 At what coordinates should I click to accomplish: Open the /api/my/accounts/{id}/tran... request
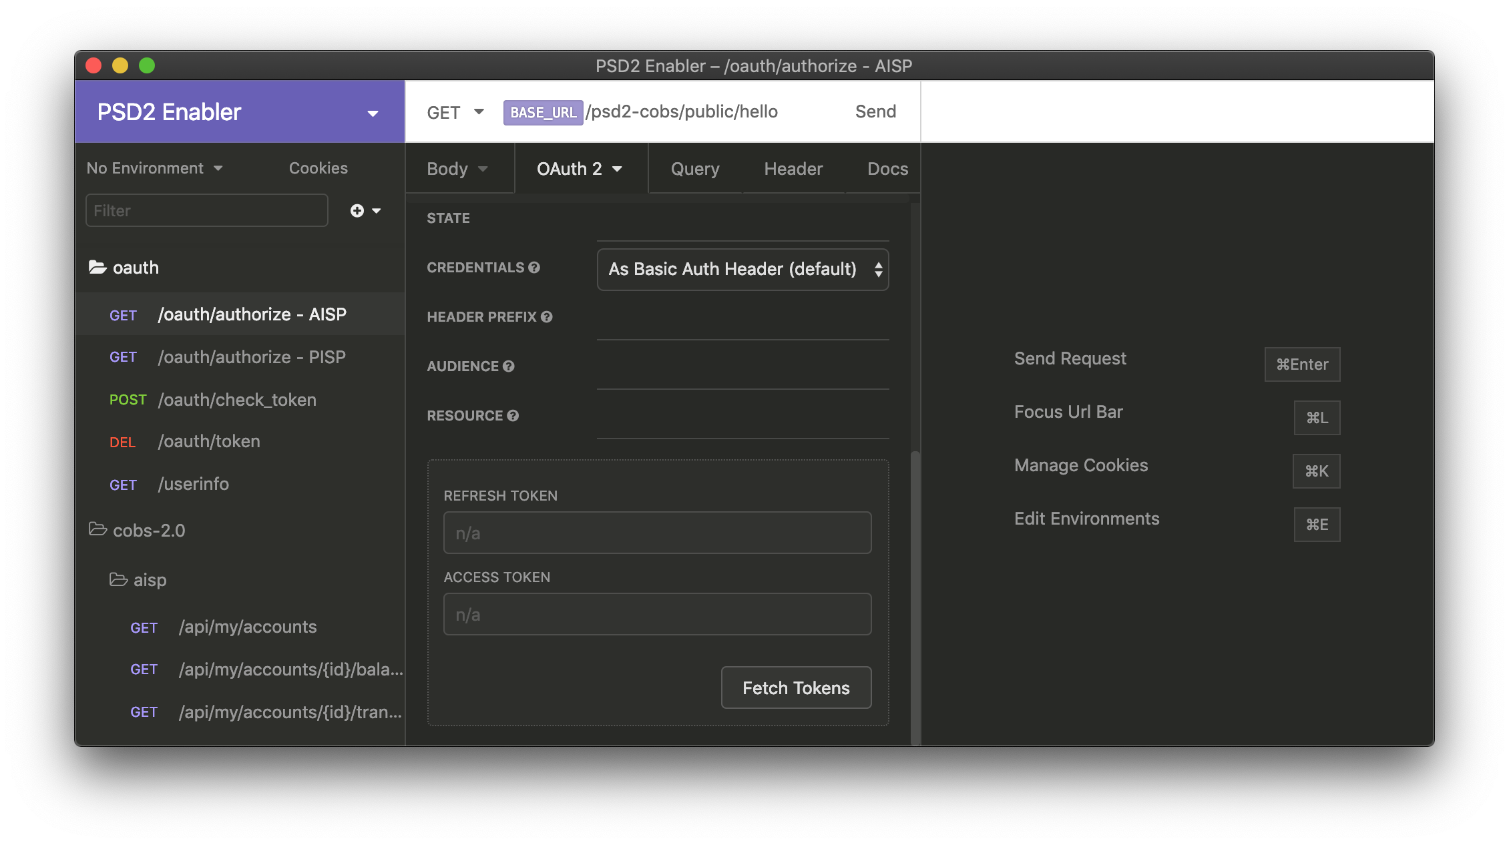coord(240,712)
